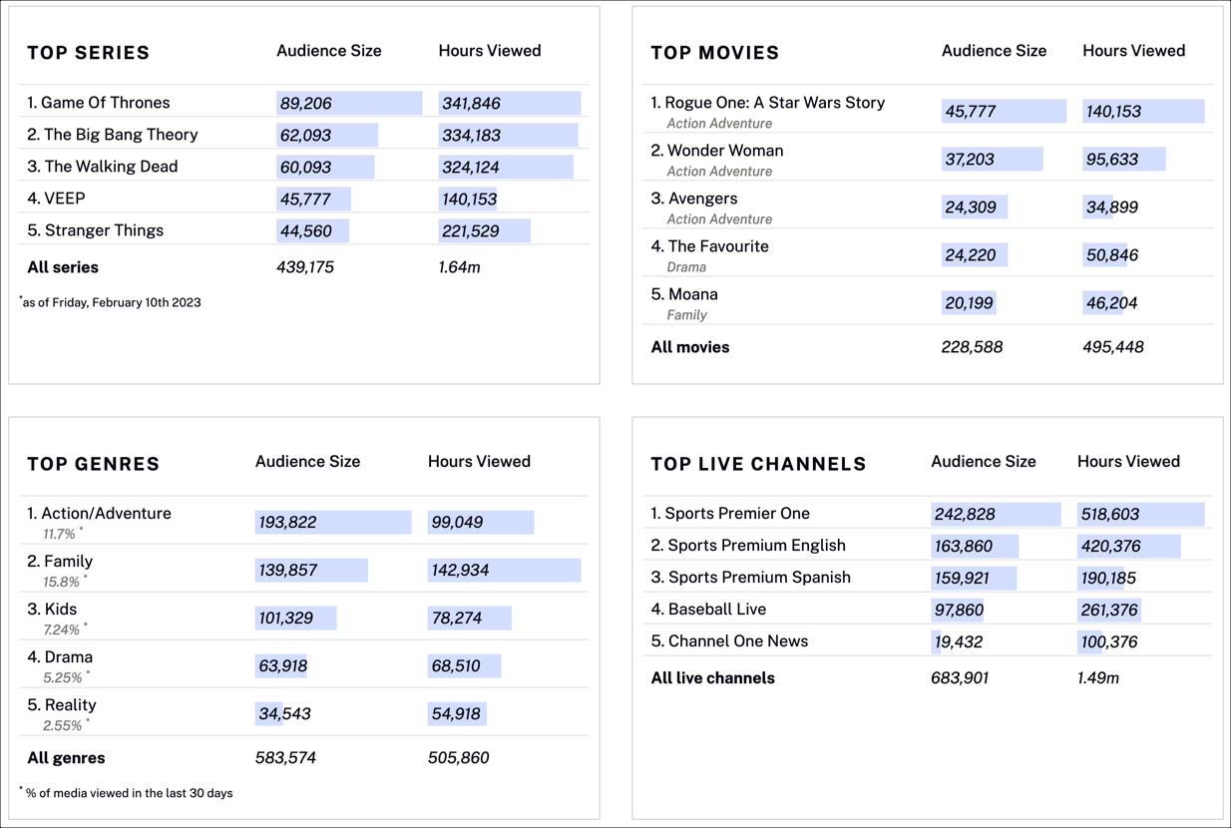The width and height of the screenshot is (1231, 828).
Task: Click the 11.7% share under Action/Adventure
Action: click(60, 535)
